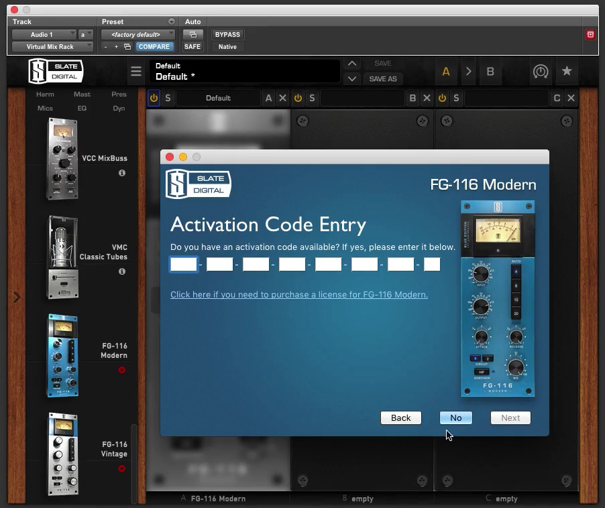This screenshot has height=508, width=605.
Task: Select the next preset with down chevron
Action: pyautogui.click(x=352, y=78)
